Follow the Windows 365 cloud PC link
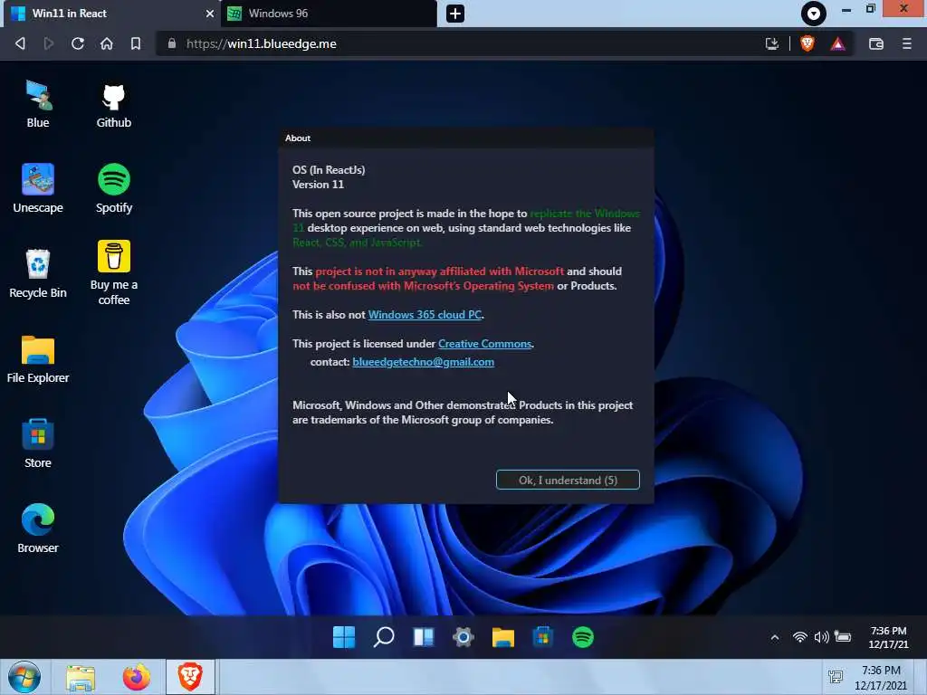 [x=425, y=315]
